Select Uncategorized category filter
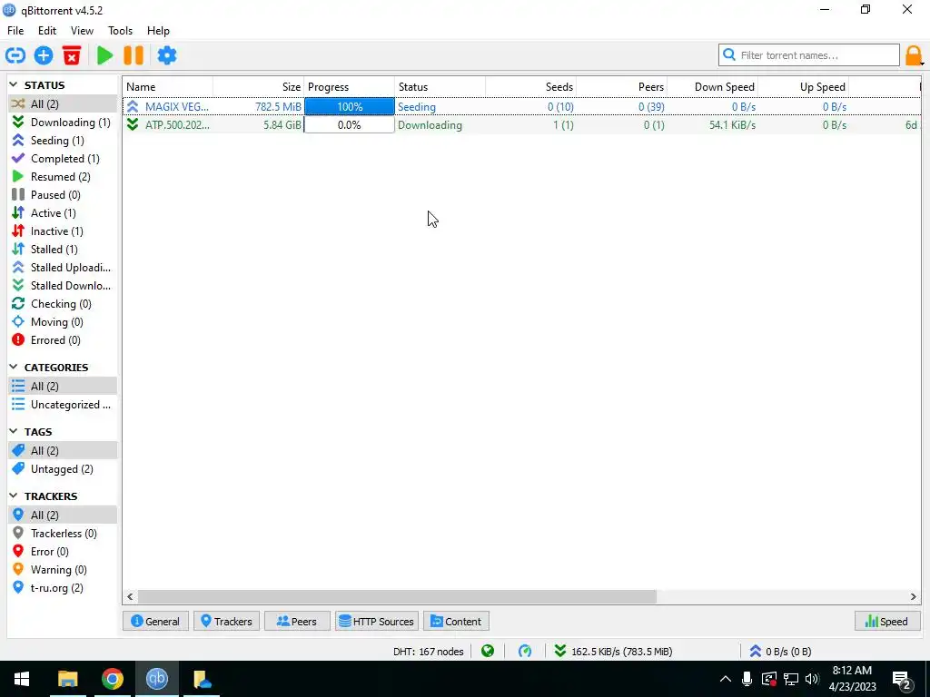This screenshot has width=930, height=697. point(63,405)
